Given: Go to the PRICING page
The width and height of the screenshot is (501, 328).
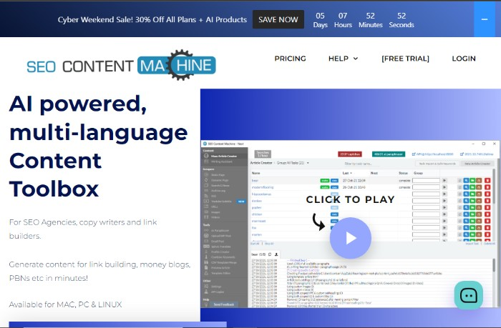Looking at the screenshot, I should pyautogui.click(x=290, y=59).
